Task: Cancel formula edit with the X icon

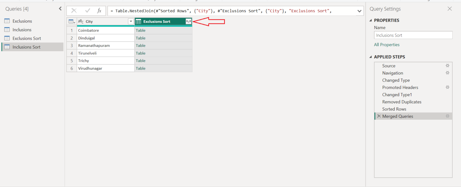Action: click(74, 11)
